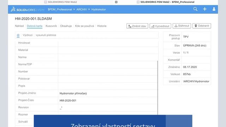Screen dimensions: 226x127
Task: Click the Změnit stav button
Action: (x=137, y=26)
